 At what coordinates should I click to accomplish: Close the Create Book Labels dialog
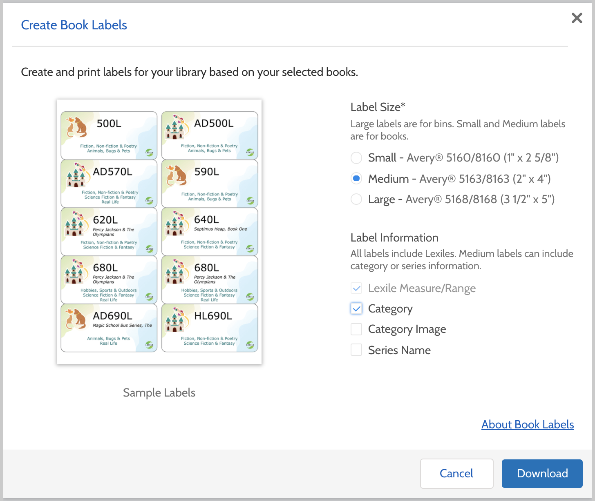(x=577, y=18)
